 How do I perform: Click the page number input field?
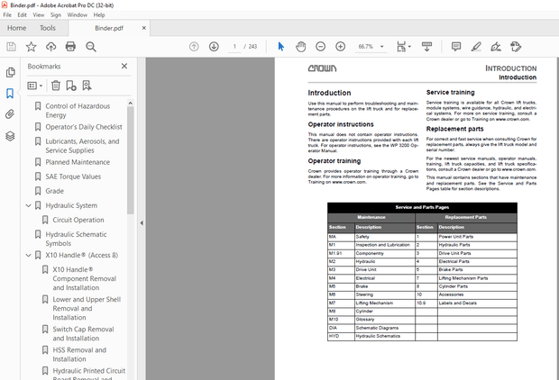tap(234, 47)
